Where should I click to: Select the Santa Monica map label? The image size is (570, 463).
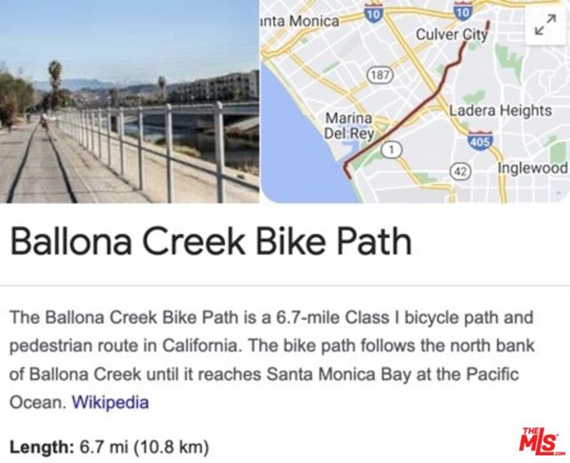300,21
